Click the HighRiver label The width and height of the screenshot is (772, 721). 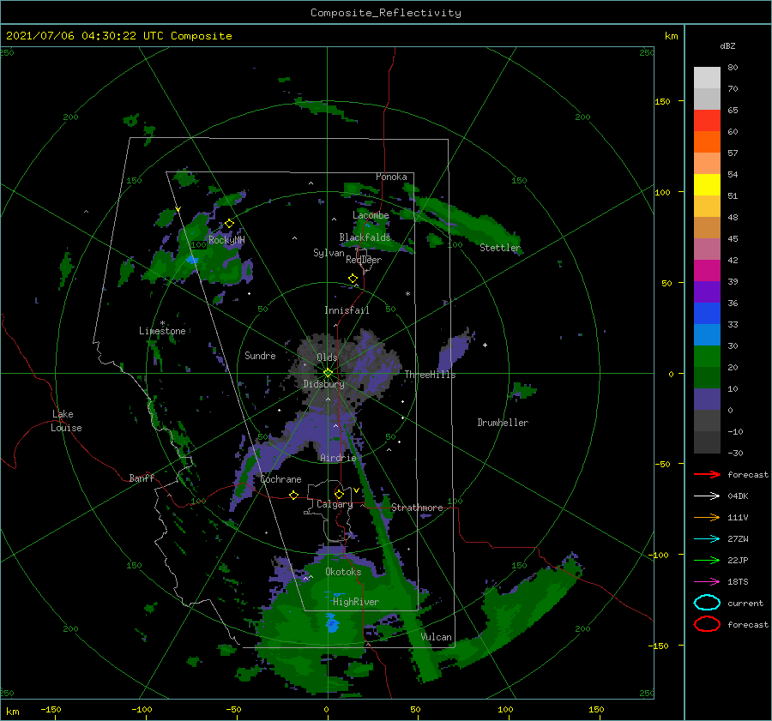coord(355,602)
